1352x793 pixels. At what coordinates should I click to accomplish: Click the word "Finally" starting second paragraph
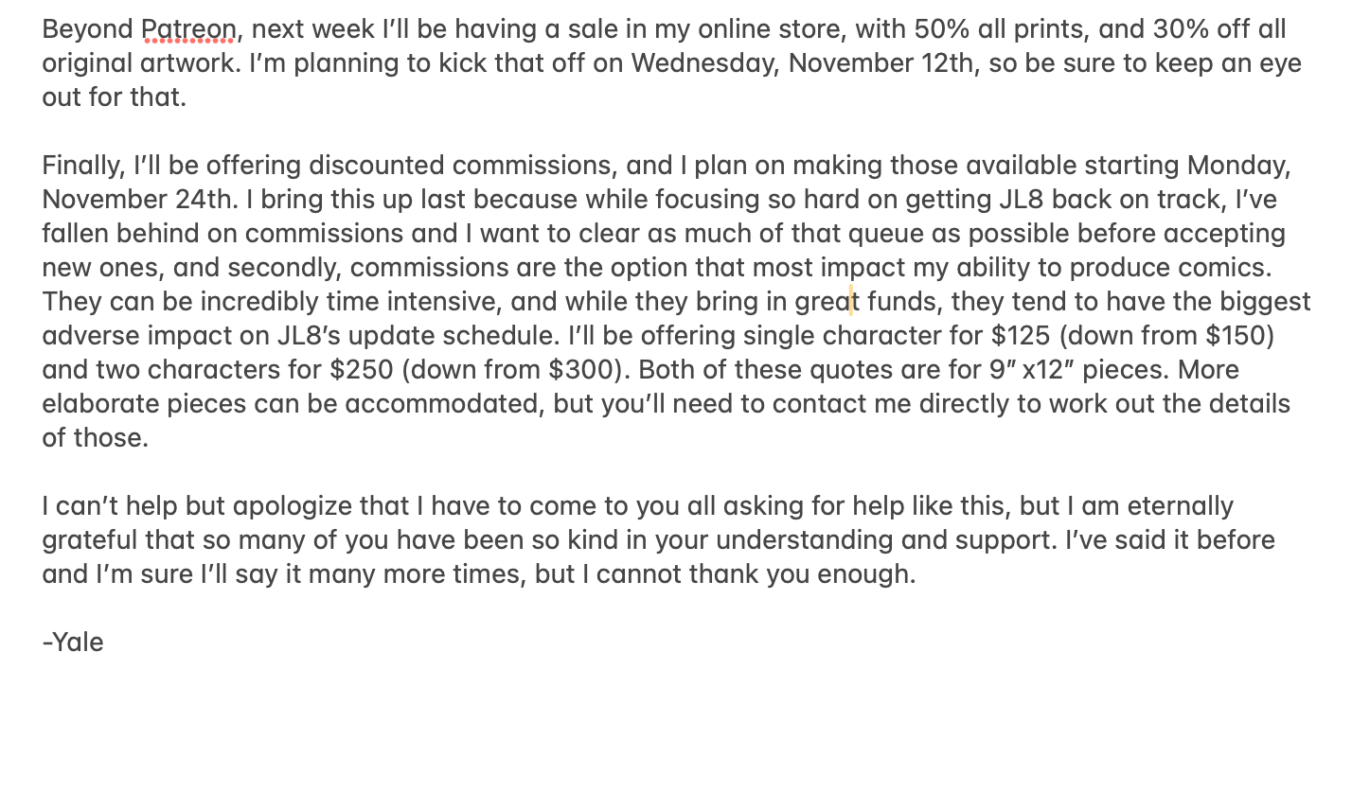pos(82,166)
